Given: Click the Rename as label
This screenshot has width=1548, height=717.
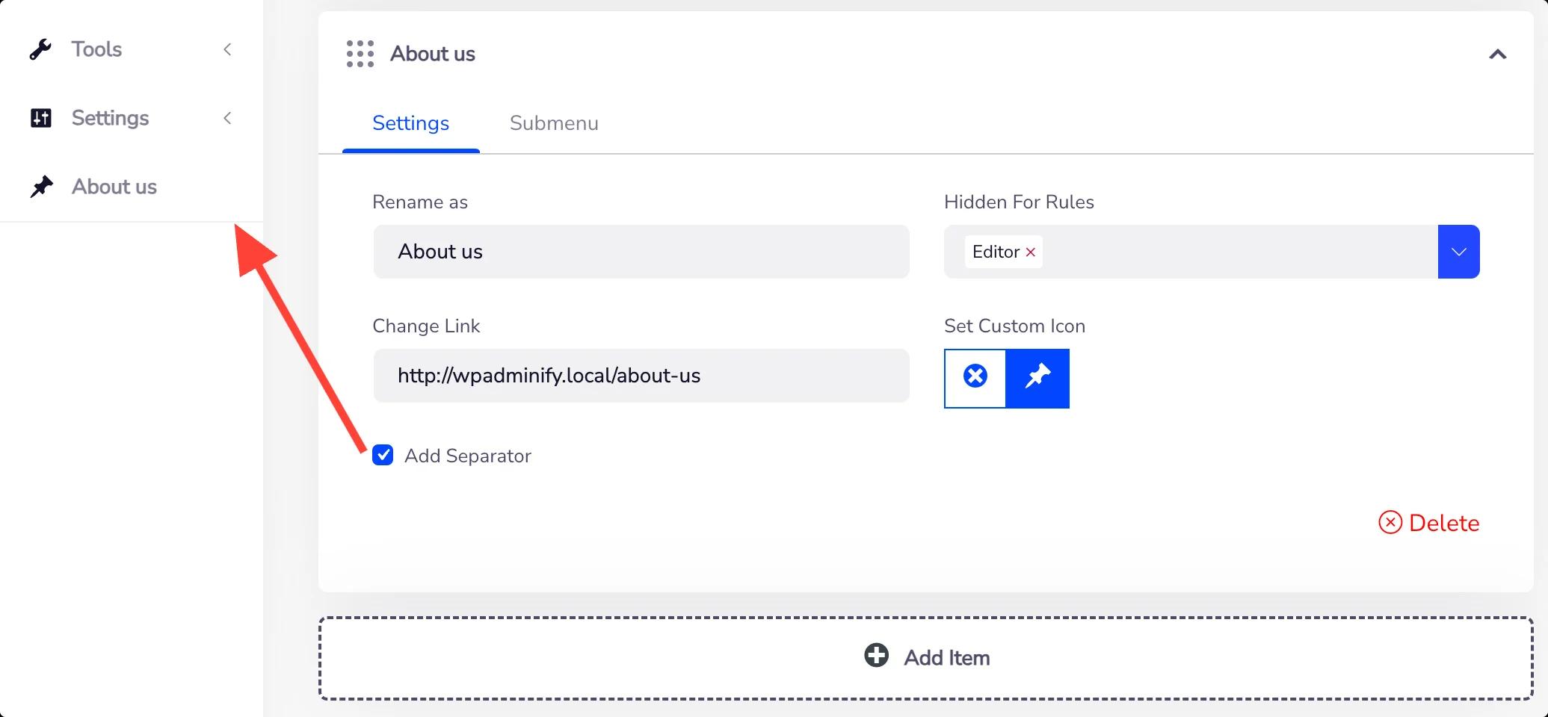Looking at the screenshot, I should click(420, 202).
